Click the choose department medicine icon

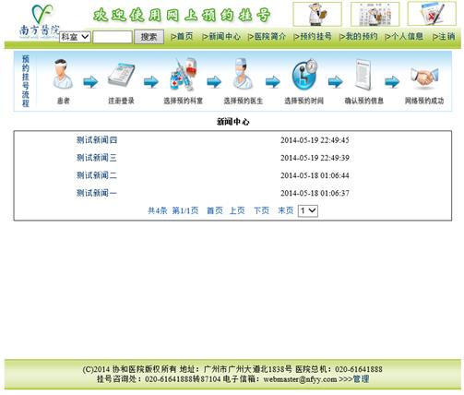184,75
